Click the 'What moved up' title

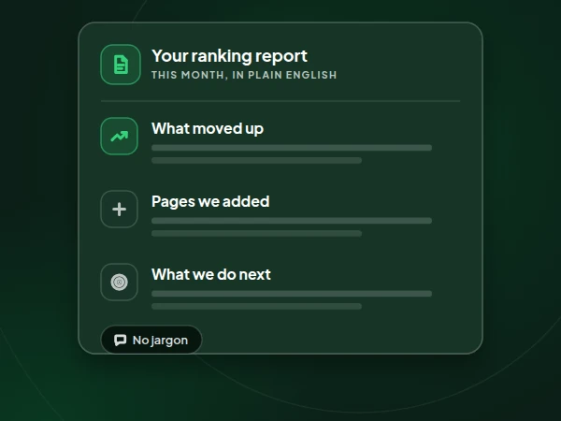point(208,128)
